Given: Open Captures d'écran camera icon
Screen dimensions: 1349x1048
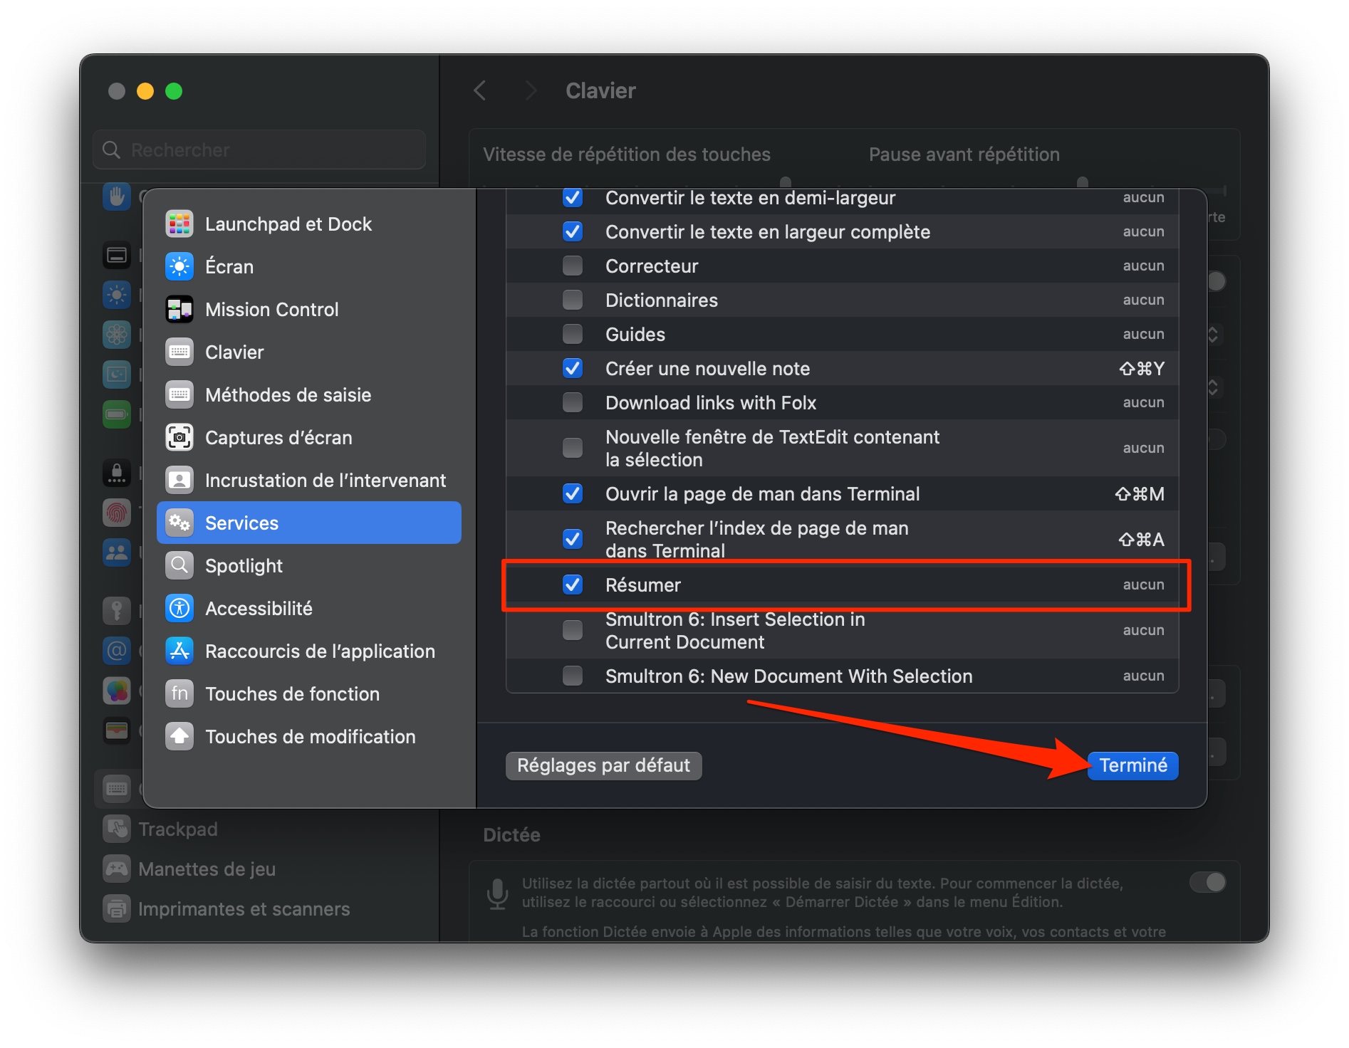Looking at the screenshot, I should [x=179, y=438].
